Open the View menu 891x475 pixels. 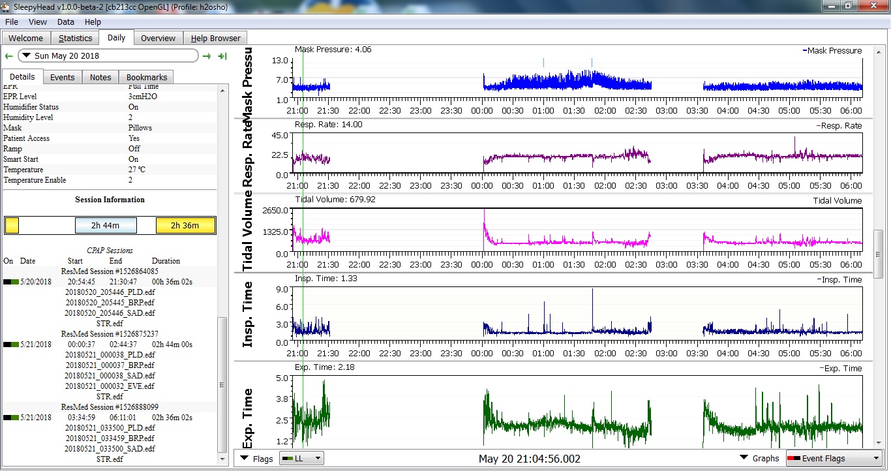tap(38, 22)
